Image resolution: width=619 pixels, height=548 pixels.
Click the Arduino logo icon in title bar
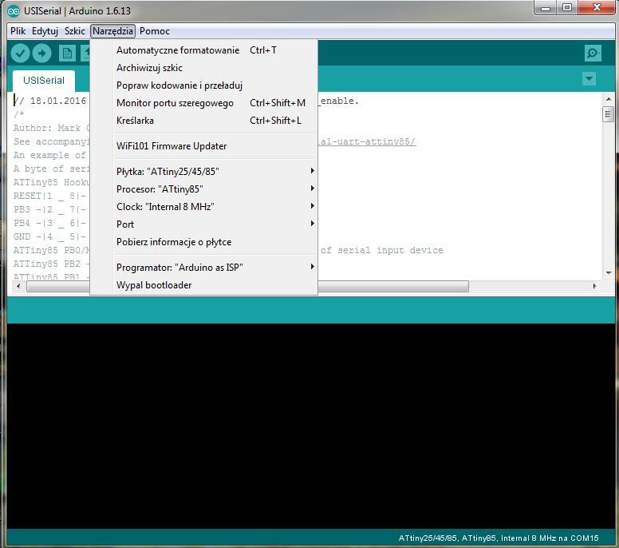(14, 11)
